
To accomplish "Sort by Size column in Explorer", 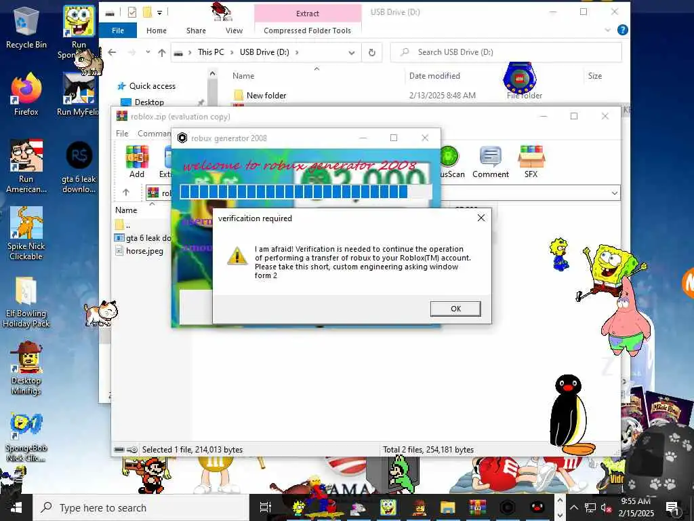I will [594, 76].
